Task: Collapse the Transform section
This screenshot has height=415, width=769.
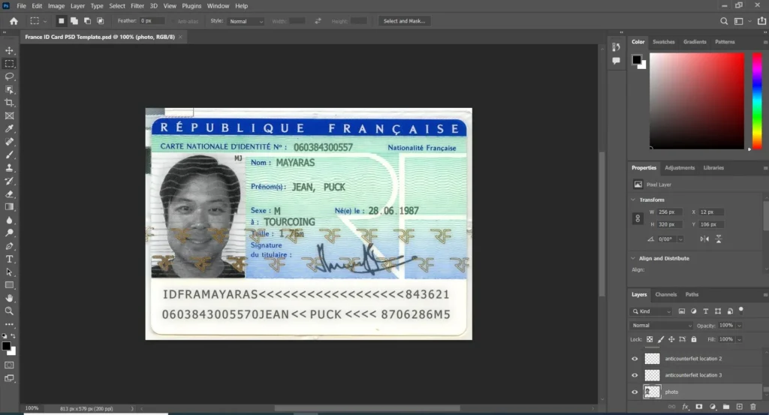Action: 633,200
